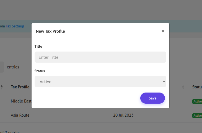Sort table by Tax Profile header
This screenshot has height=133, width=202.
pyautogui.click(x=20, y=87)
